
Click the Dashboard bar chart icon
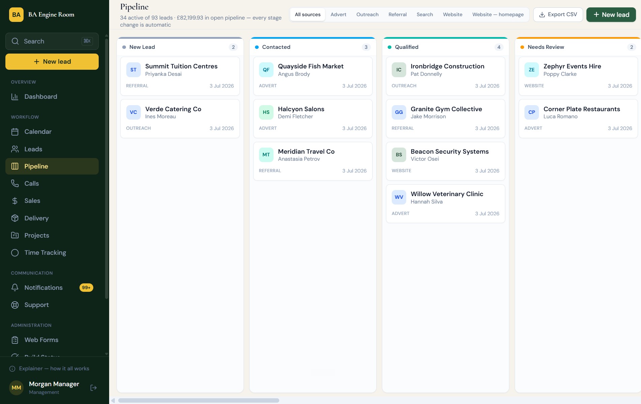(15, 97)
